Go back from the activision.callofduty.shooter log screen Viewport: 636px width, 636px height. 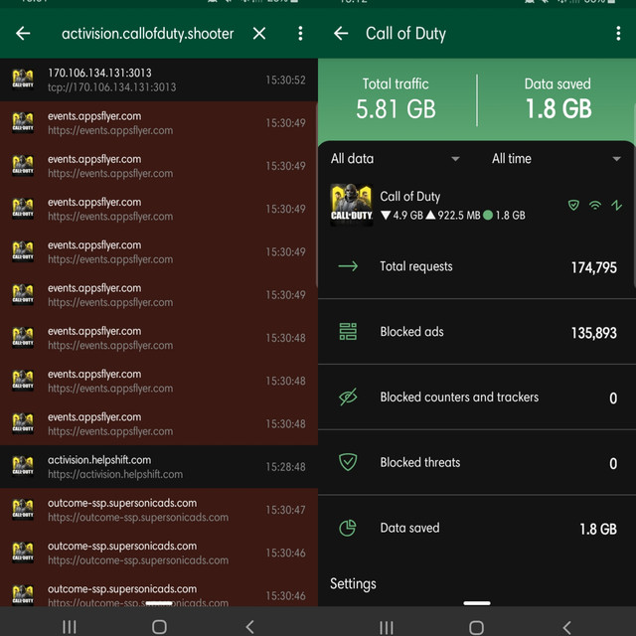23,33
